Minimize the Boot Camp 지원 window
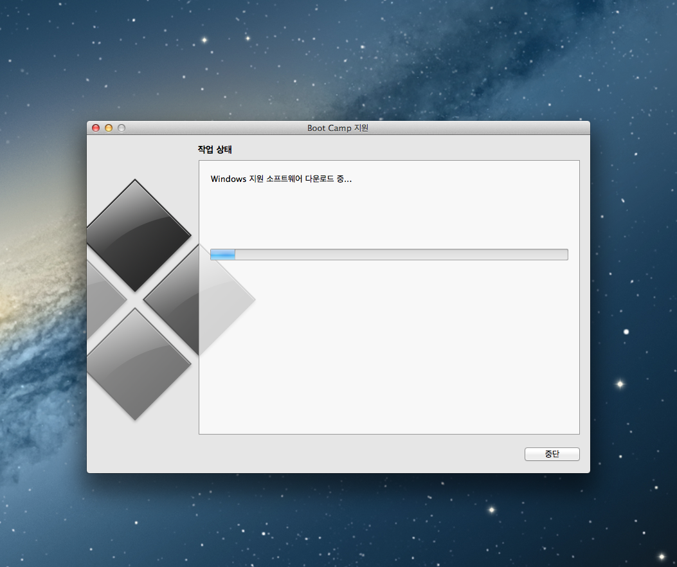This screenshot has width=677, height=567. [109, 128]
